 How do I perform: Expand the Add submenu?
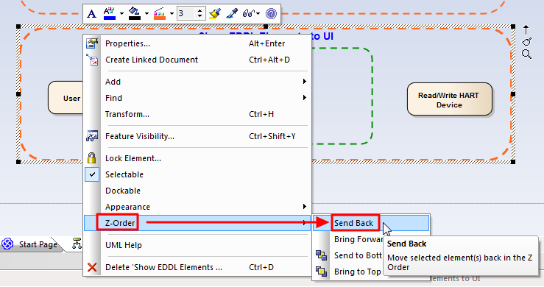click(197, 82)
